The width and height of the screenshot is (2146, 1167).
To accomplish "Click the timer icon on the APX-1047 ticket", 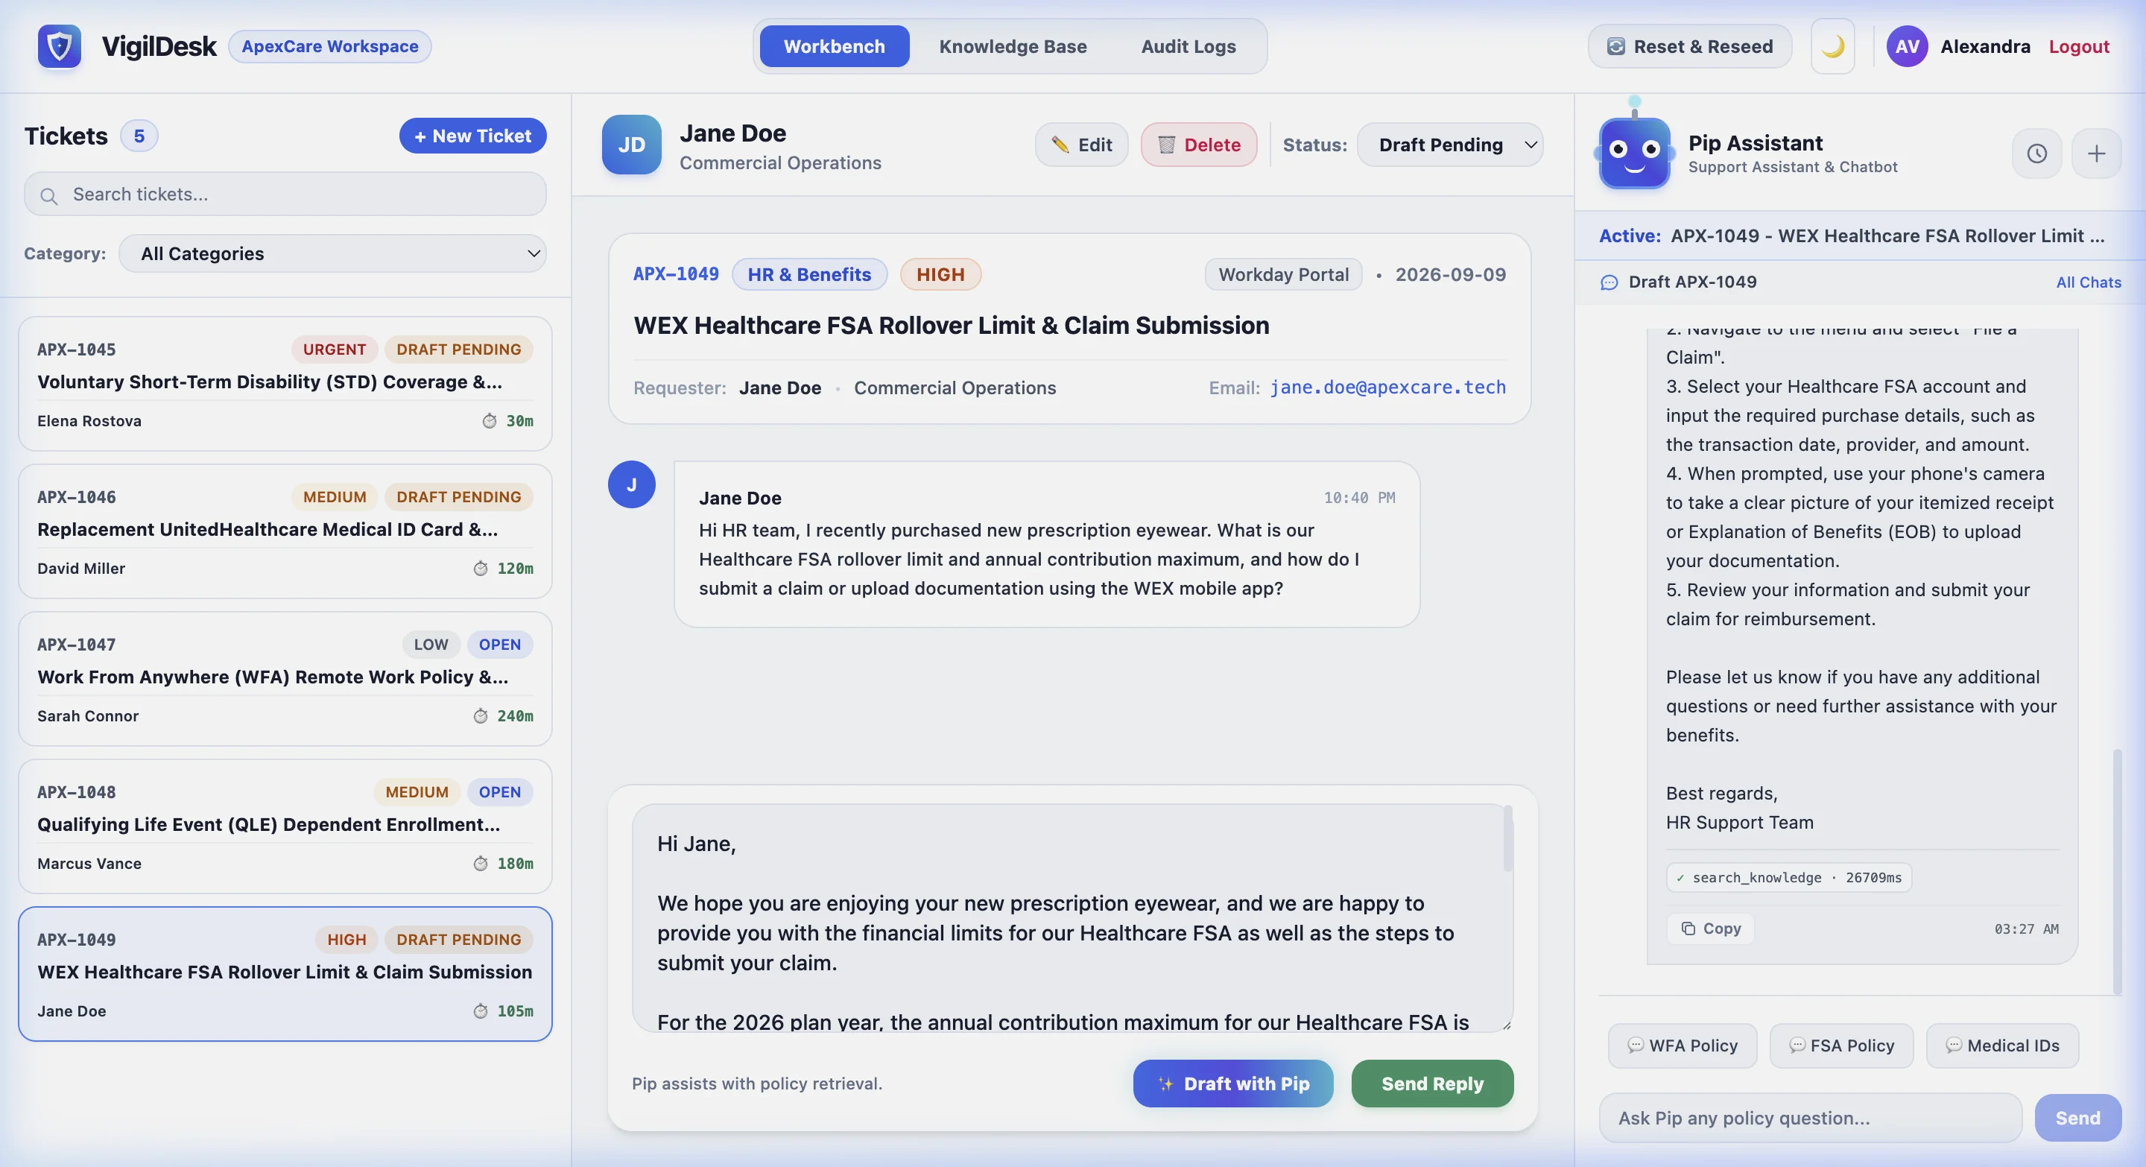I will (481, 716).
